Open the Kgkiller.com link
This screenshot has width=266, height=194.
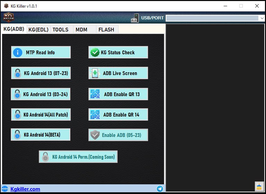pyautogui.click(x=25, y=189)
